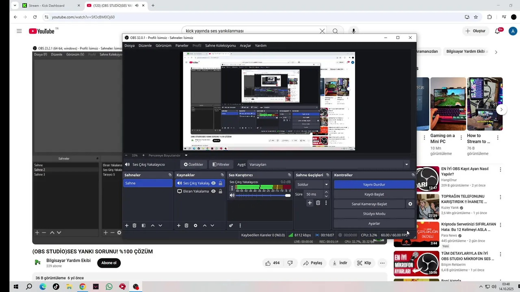Open transition properties three-dot menu
The height and width of the screenshot is (292, 520).
pos(326,203)
